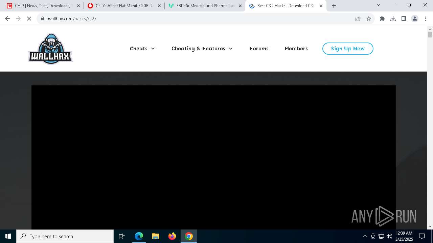Select the Best CS:2 Hacks tab
This screenshot has height=243, width=433.
[286, 6]
